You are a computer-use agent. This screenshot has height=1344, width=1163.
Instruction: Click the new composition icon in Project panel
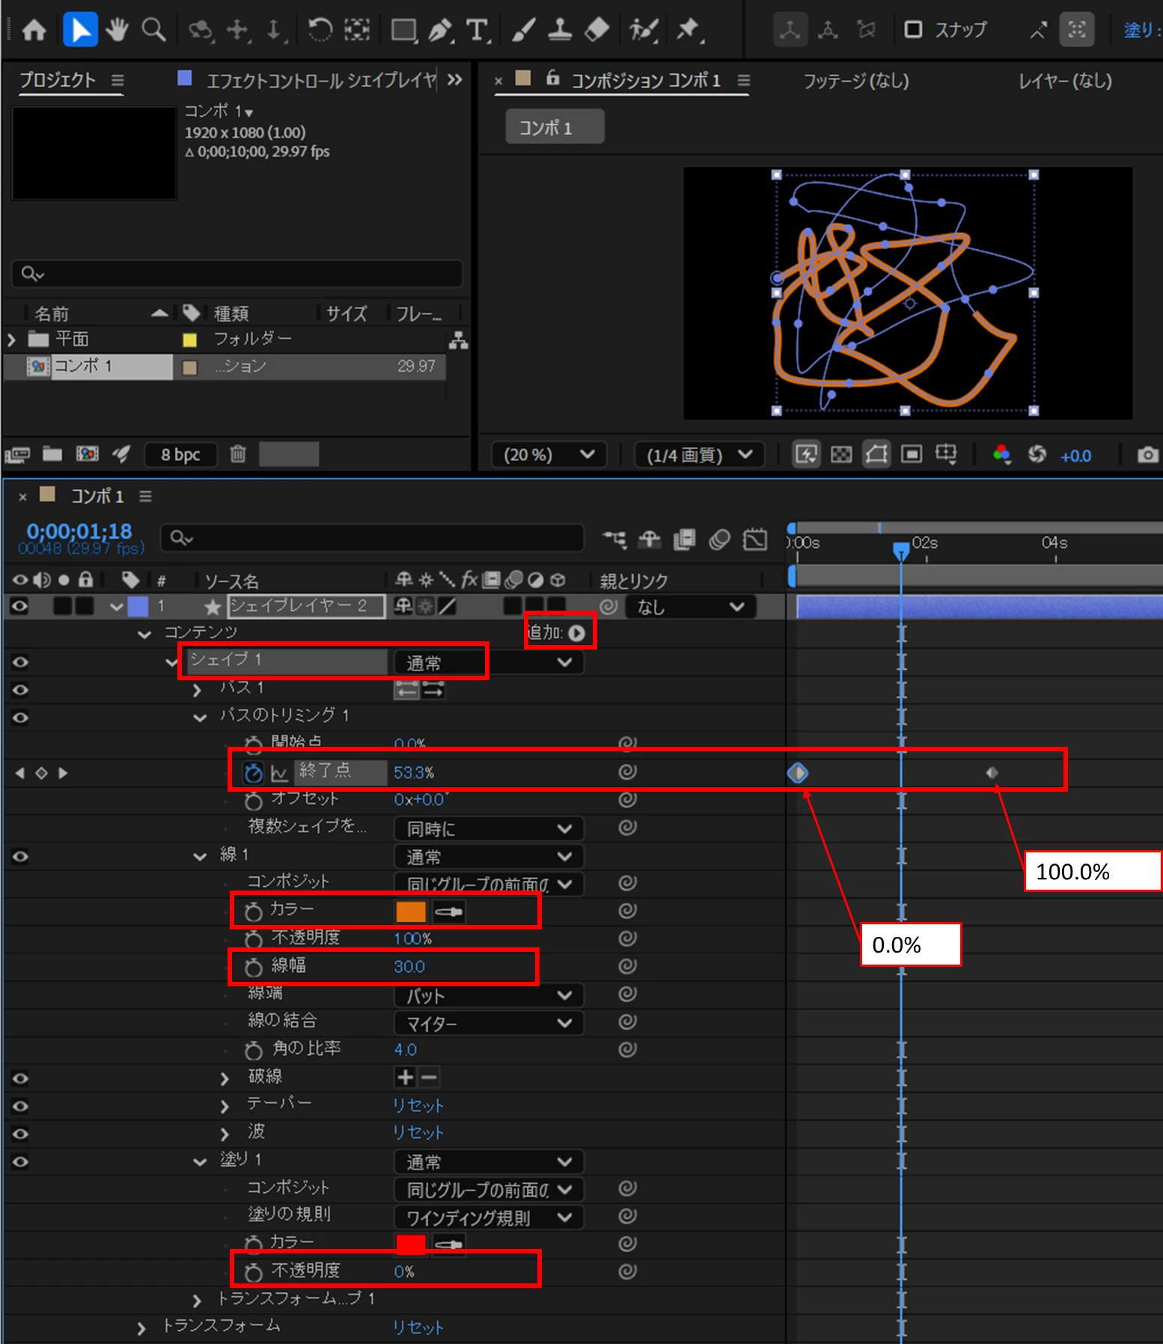[x=87, y=453]
